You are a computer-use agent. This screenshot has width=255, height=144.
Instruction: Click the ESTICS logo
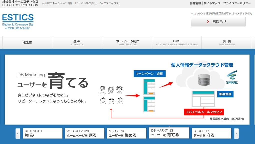[x=18, y=21]
